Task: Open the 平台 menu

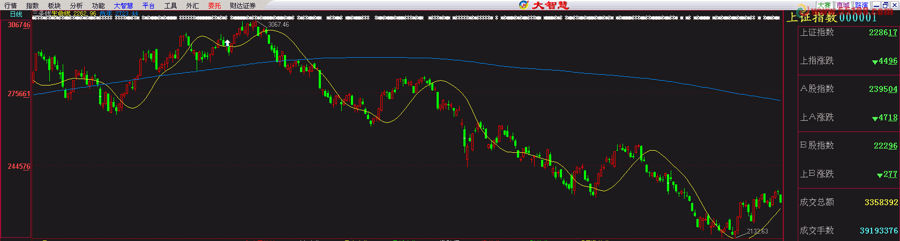Action: 148,5
